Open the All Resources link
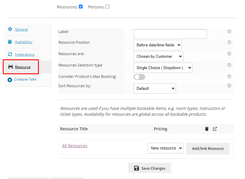 [x=75, y=146]
